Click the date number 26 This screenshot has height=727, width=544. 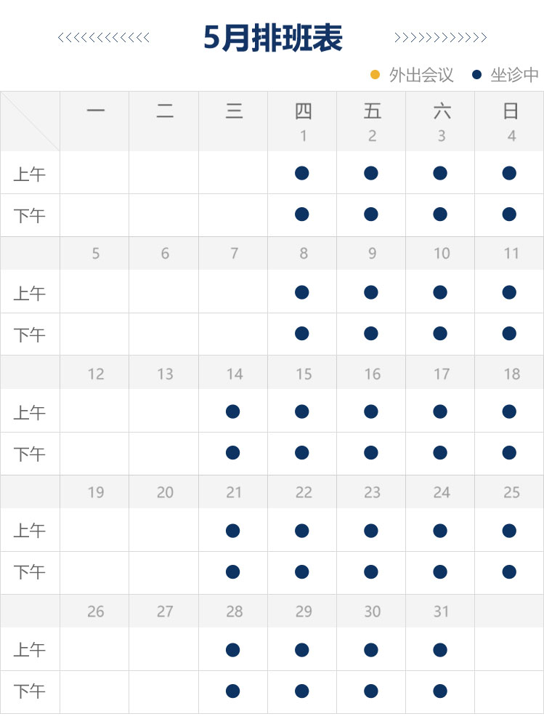point(95,611)
